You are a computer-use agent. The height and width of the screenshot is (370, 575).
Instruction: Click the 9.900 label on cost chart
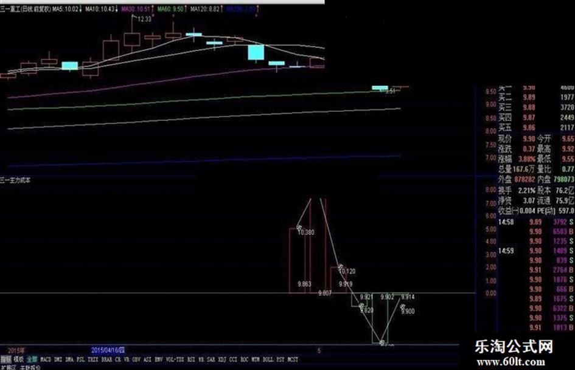pos(408,312)
